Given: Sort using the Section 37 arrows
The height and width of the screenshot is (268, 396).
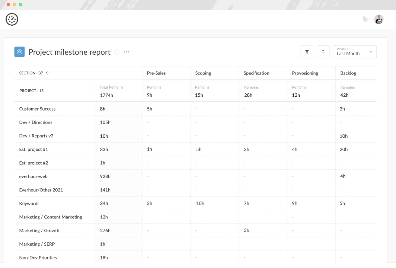Looking at the screenshot, I should (47, 73).
